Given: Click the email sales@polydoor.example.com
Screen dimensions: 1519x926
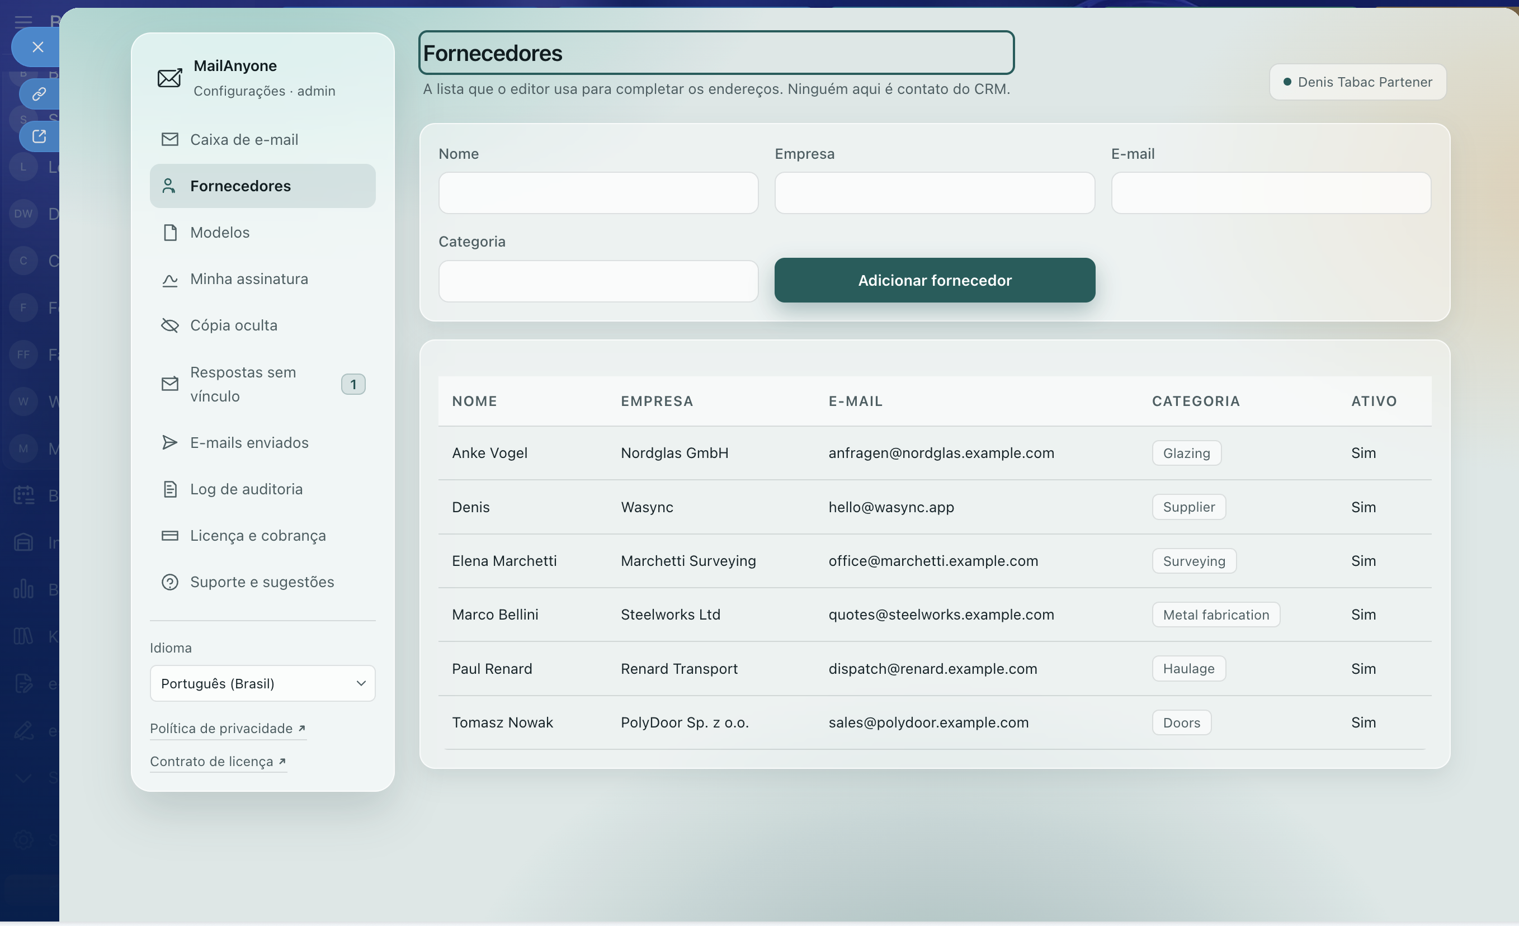Looking at the screenshot, I should point(928,722).
